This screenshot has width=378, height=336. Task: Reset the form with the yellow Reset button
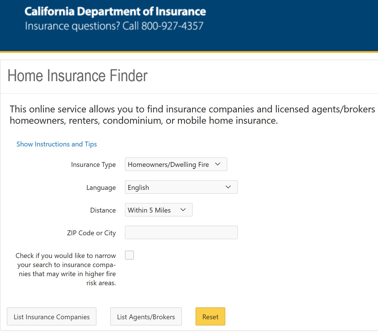pyautogui.click(x=210, y=316)
